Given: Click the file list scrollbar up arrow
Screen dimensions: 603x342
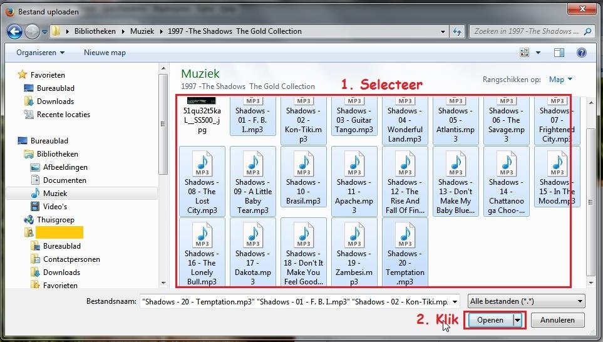Looking at the screenshot, I should (590, 102).
